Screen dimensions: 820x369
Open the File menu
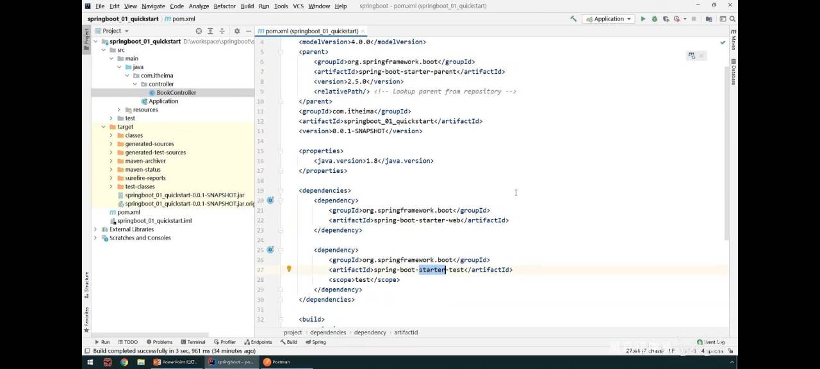[x=100, y=6]
